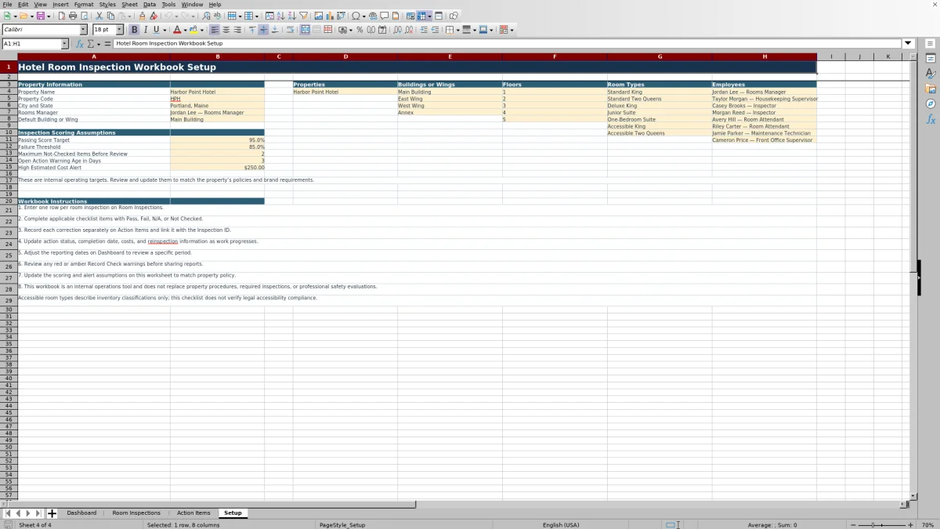The image size is (940, 529).
Task: Click the Insert Image icon
Action: pos(318,16)
